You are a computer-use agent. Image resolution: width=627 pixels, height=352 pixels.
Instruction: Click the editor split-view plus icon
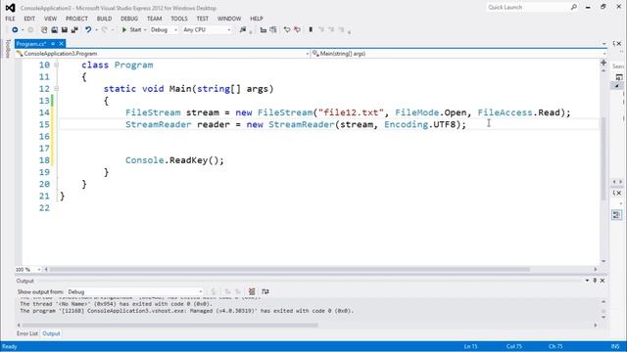(603, 63)
